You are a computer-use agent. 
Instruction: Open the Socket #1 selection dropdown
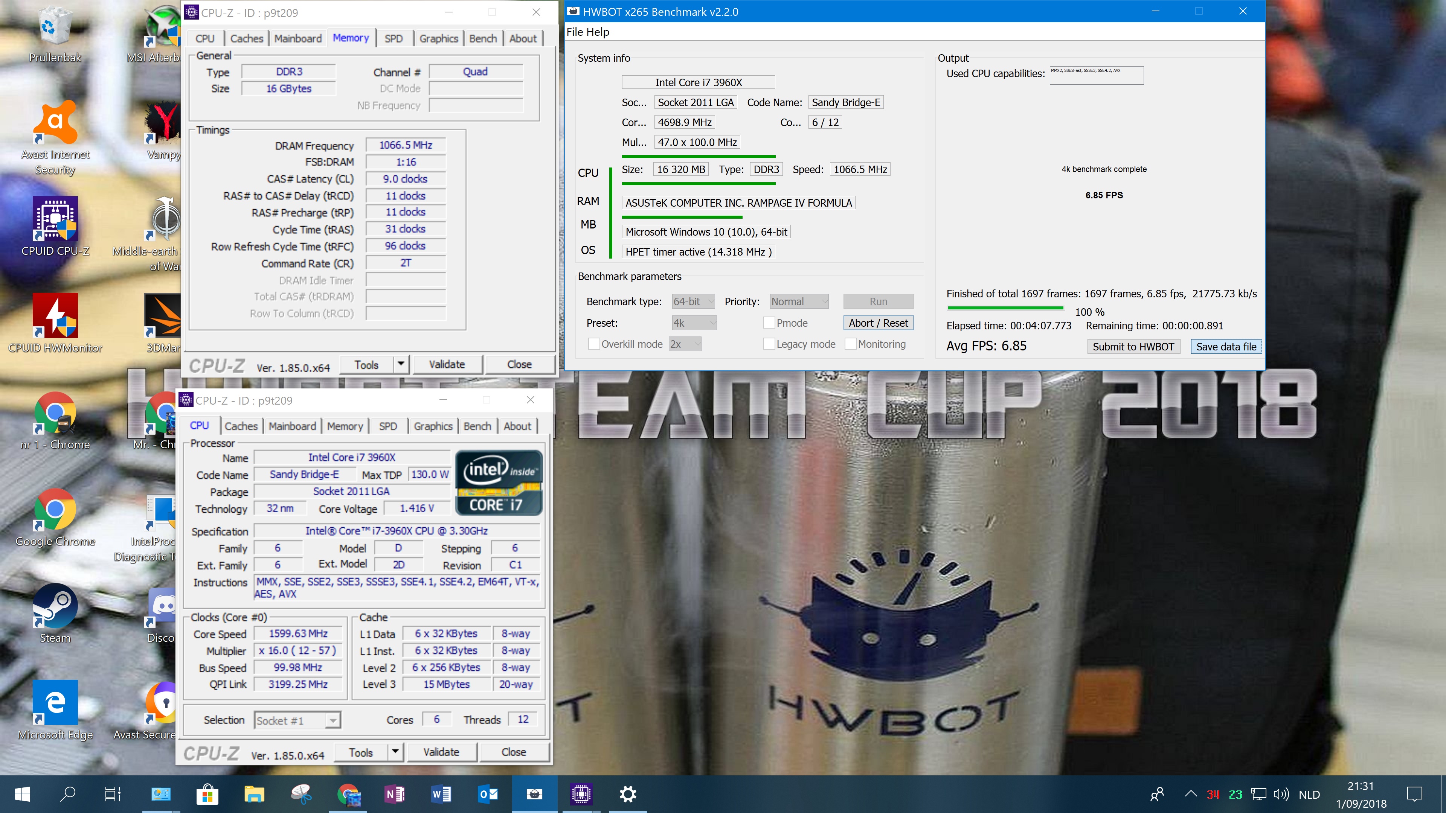(x=297, y=720)
